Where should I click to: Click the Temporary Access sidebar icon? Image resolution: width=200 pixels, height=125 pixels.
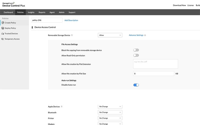click(3, 39)
